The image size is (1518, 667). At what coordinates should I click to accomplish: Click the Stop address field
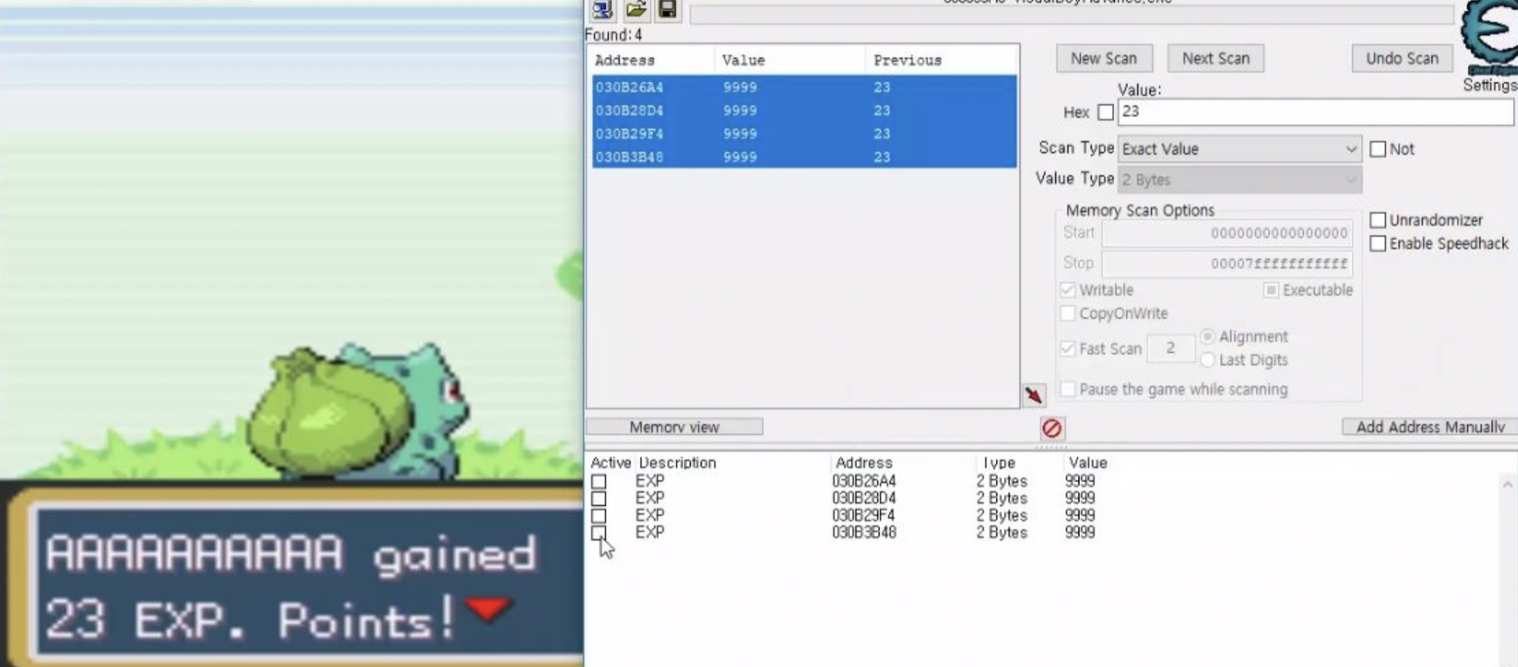pos(1227,263)
